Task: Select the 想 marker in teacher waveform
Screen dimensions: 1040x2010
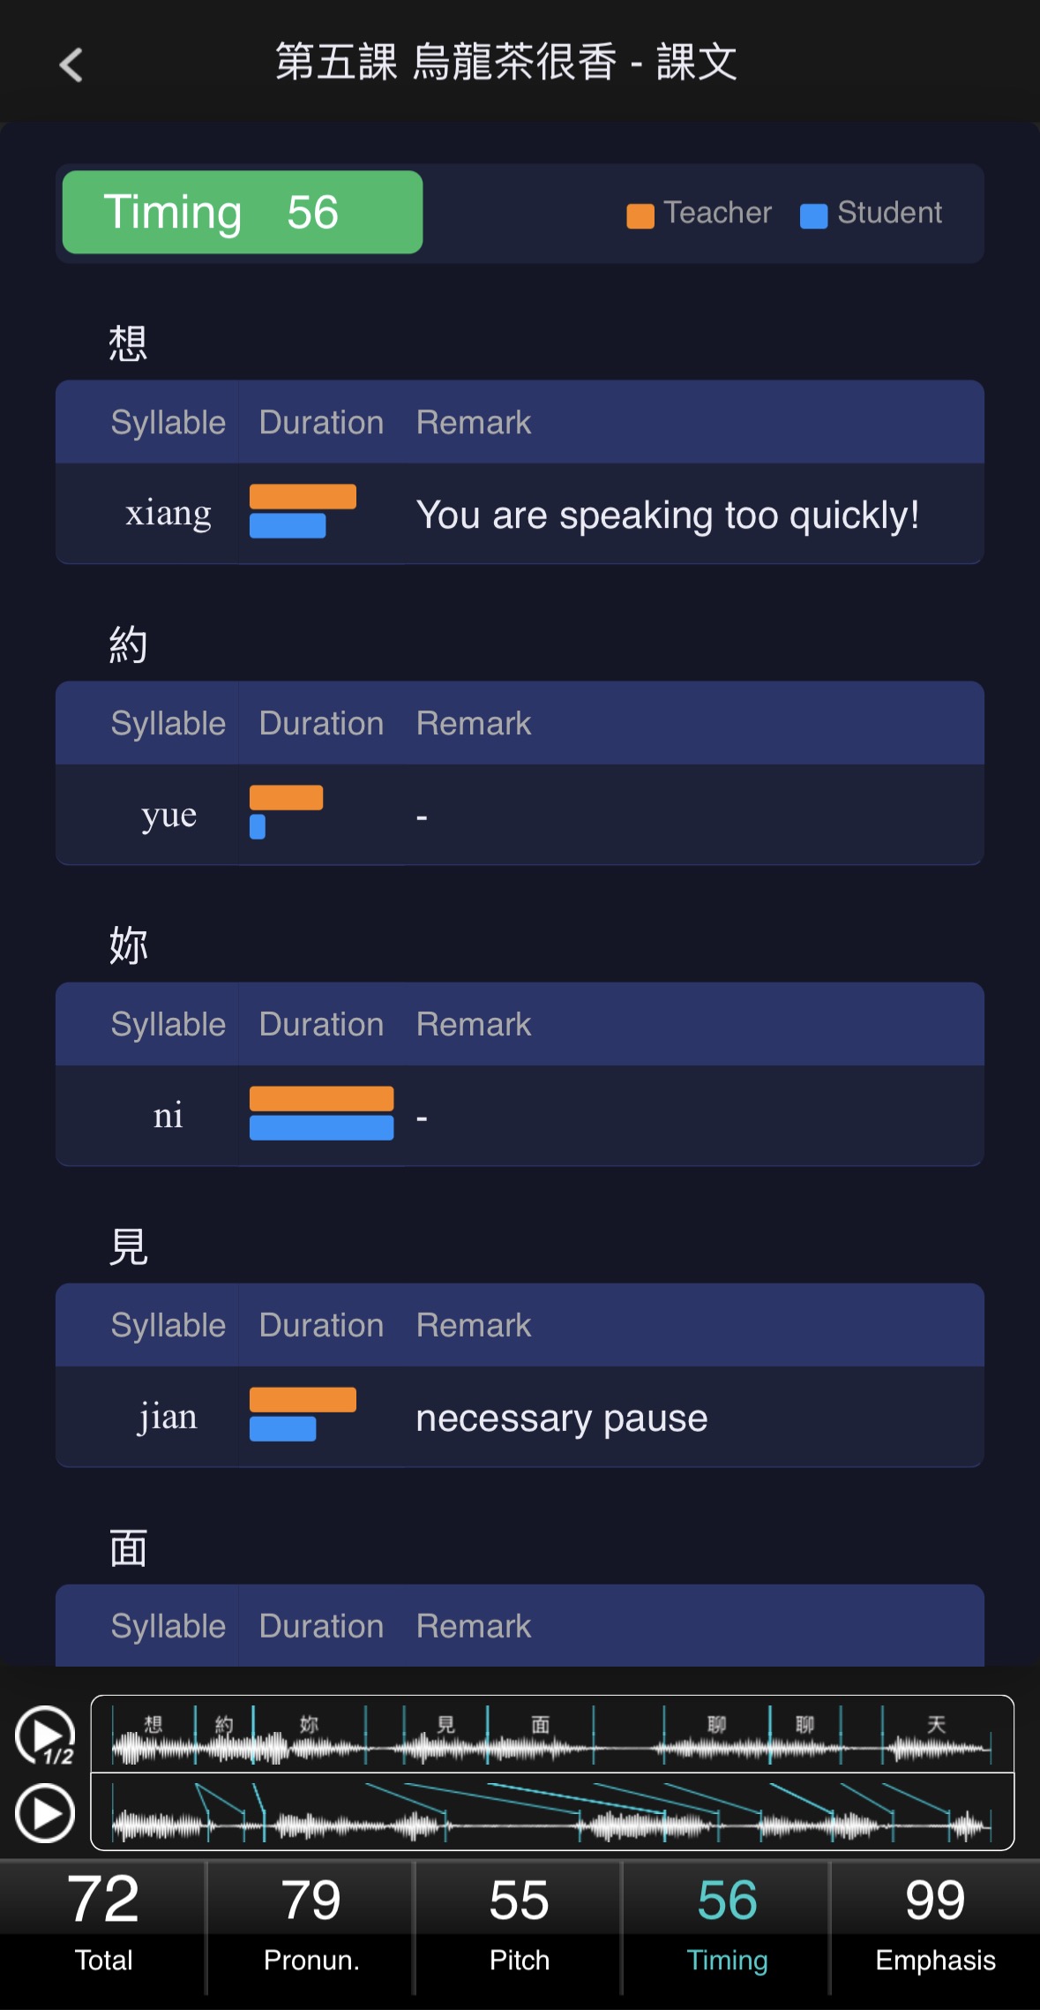Action: 153,1724
